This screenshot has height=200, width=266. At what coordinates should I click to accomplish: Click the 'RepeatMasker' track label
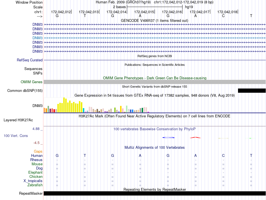31,193
